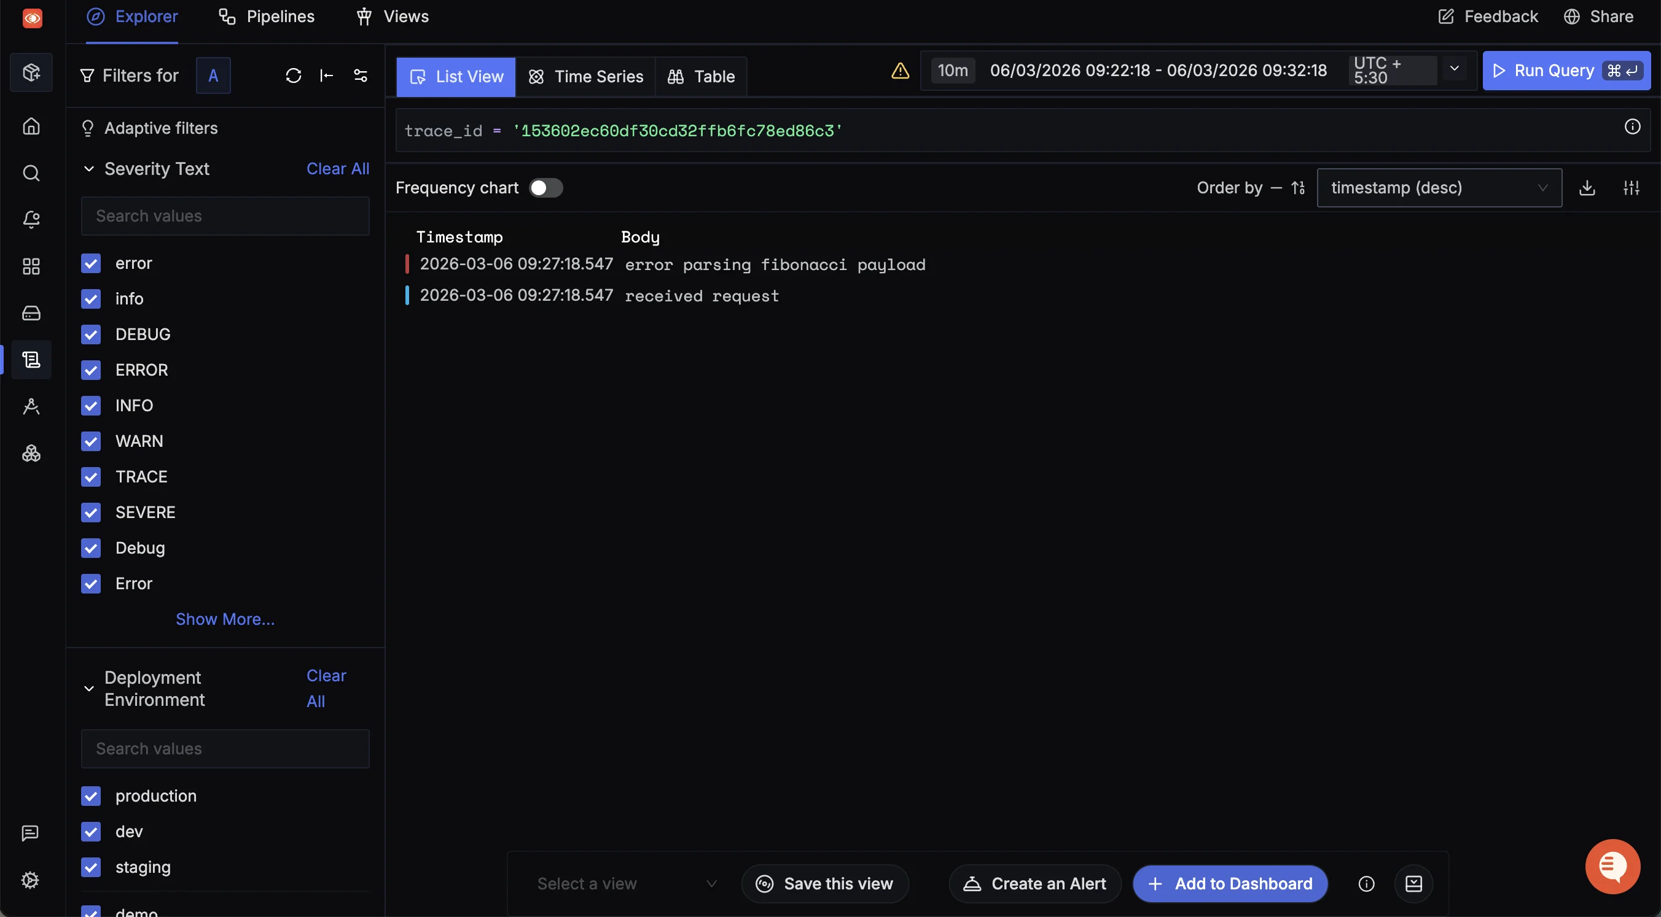The image size is (1661, 917).
Task: Collapse the filters panel icon
Action: click(x=327, y=75)
